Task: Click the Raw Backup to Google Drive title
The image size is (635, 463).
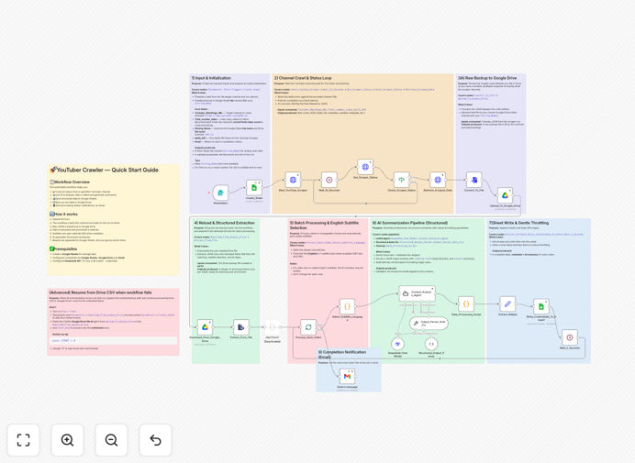Action: coord(487,78)
